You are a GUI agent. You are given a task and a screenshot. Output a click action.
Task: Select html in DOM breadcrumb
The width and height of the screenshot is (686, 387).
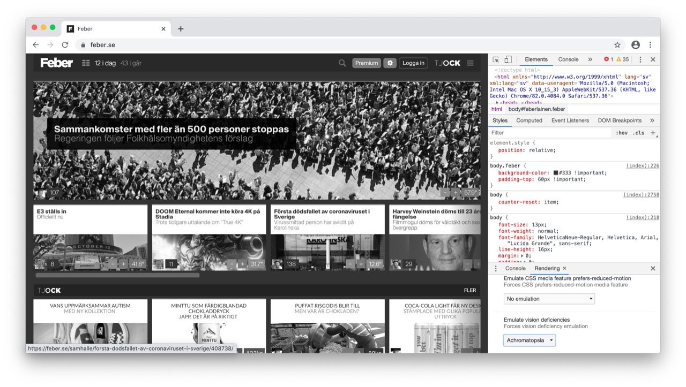497,109
